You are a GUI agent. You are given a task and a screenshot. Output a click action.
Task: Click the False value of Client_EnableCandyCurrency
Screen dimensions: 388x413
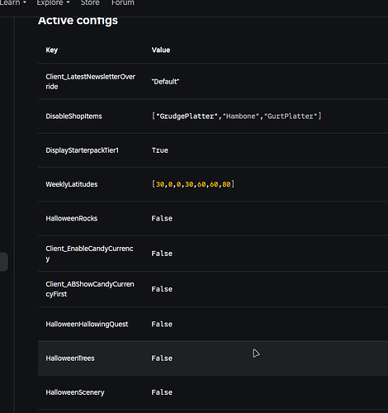[x=162, y=254]
